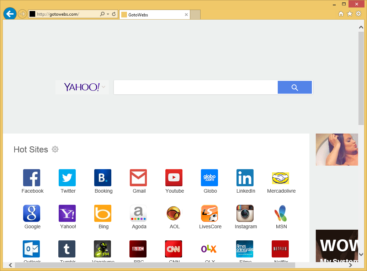
Task: Open the Filmes Online Gratis icon
Action: coord(245,249)
